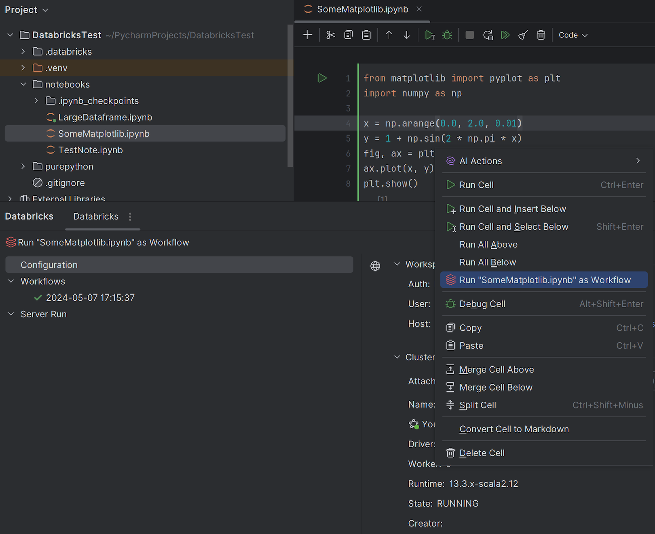Select Run Cell and Insert Below
Image resolution: width=655 pixels, height=534 pixels.
[x=512, y=209]
